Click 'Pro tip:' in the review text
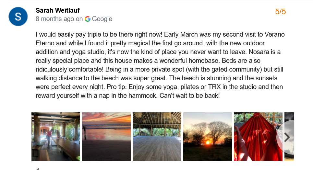This screenshot has height=170, width=313. coord(117,87)
